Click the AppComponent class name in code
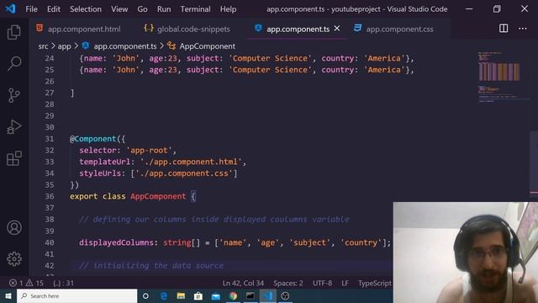This screenshot has height=303, width=538. (158, 196)
